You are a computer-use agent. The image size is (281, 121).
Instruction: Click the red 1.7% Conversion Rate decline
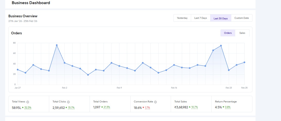pyautogui.click(x=147, y=108)
